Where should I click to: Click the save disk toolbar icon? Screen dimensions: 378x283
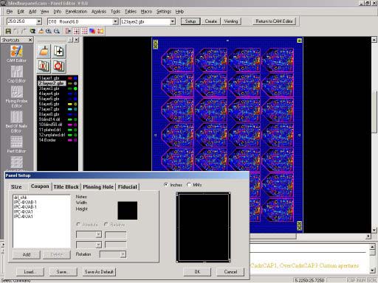pyautogui.click(x=8, y=31)
